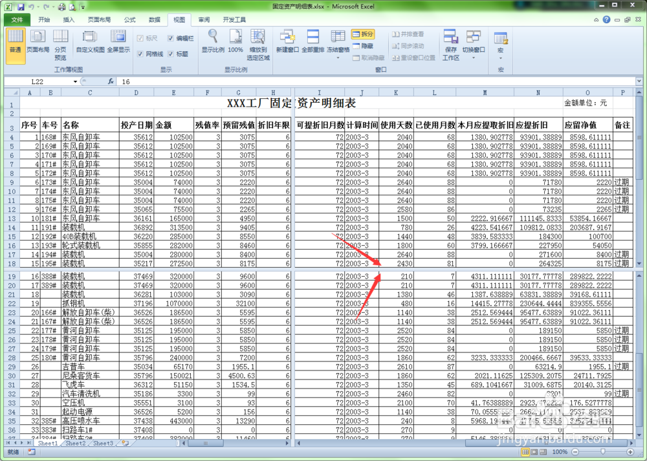This screenshot has height=461, width=647.
Task: Click the Quick Print icon in Quick Access Toolbar
Action: pyautogui.click(x=61, y=6)
